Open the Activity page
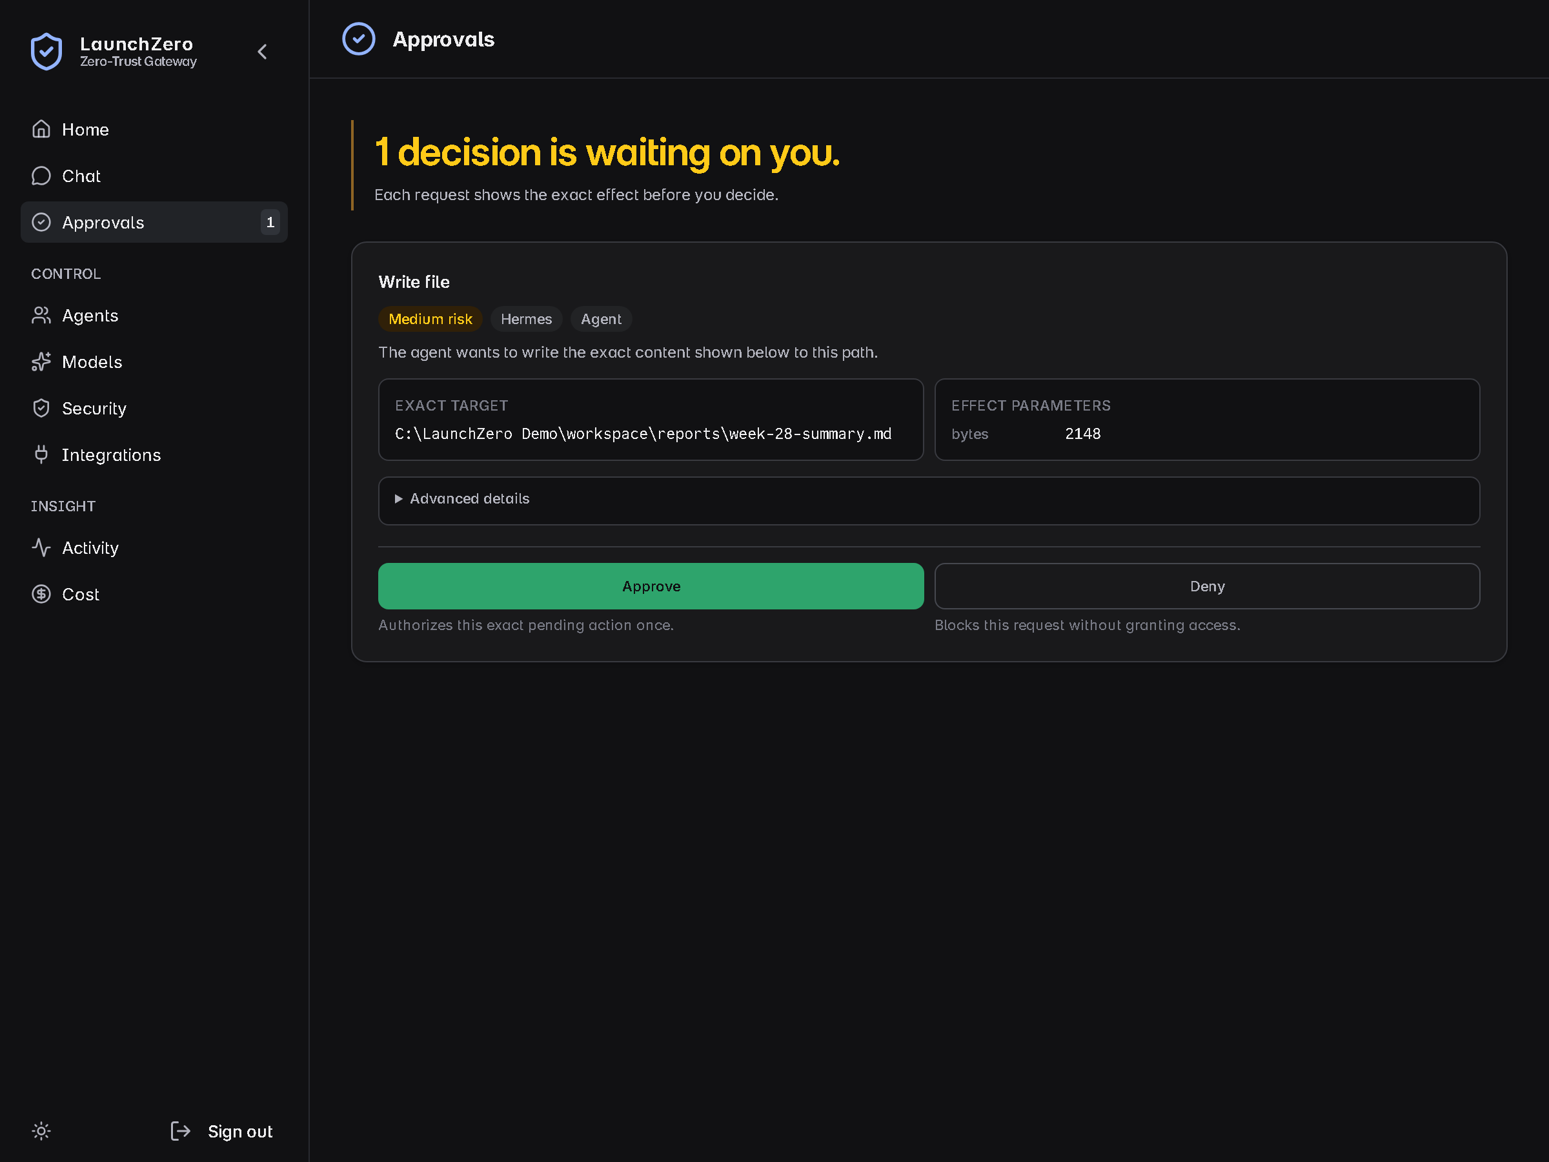The width and height of the screenshot is (1549, 1162). click(154, 547)
